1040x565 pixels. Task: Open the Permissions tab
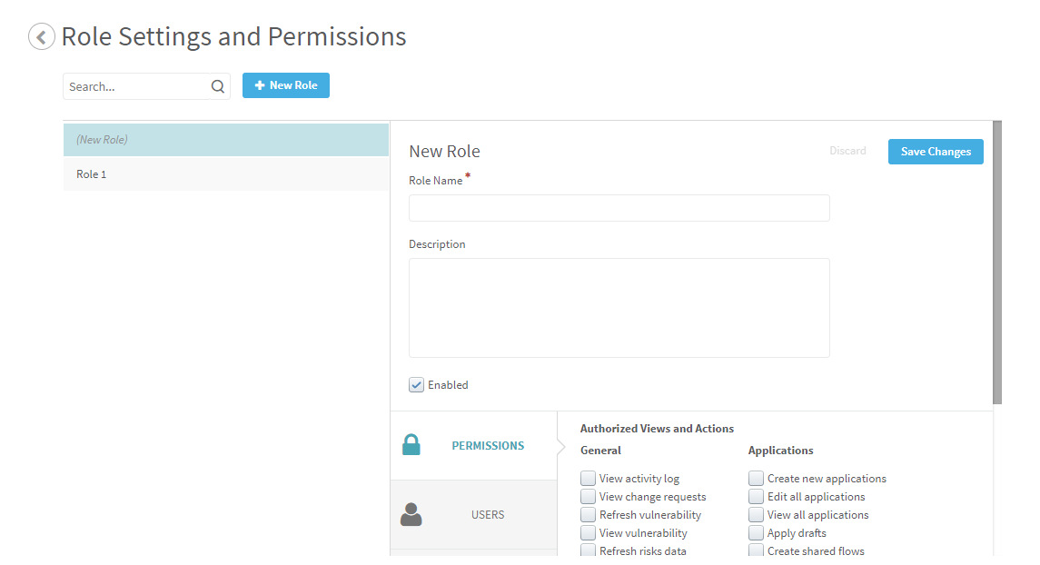coord(488,446)
